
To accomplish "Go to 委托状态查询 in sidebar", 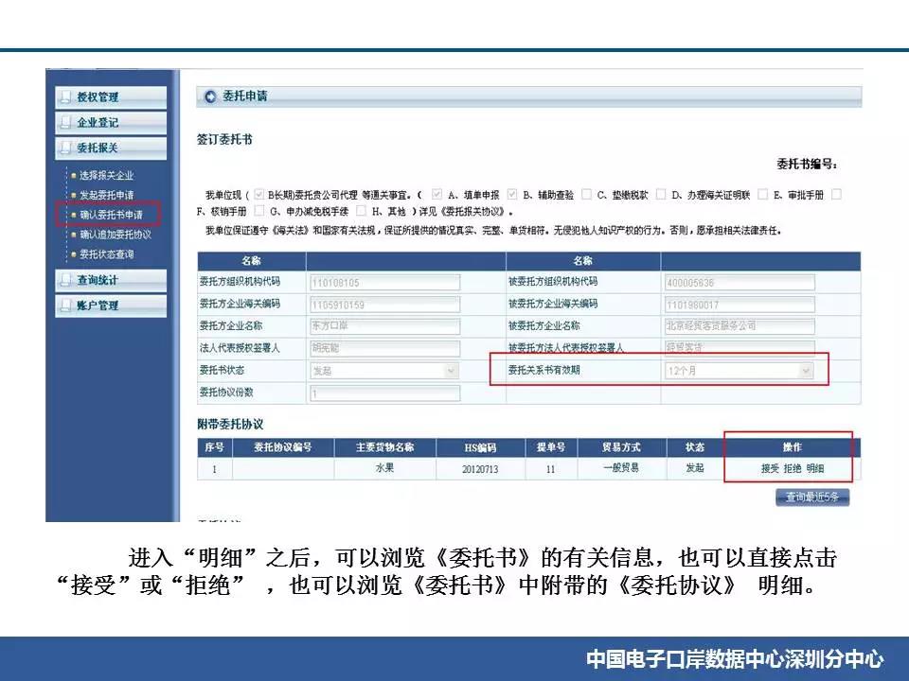I will click(x=106, y=254).
